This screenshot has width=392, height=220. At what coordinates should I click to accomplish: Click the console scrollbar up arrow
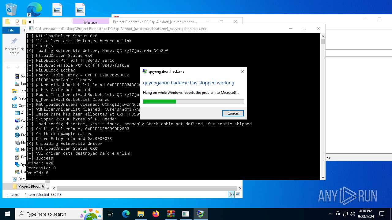(x=323, y=36)
